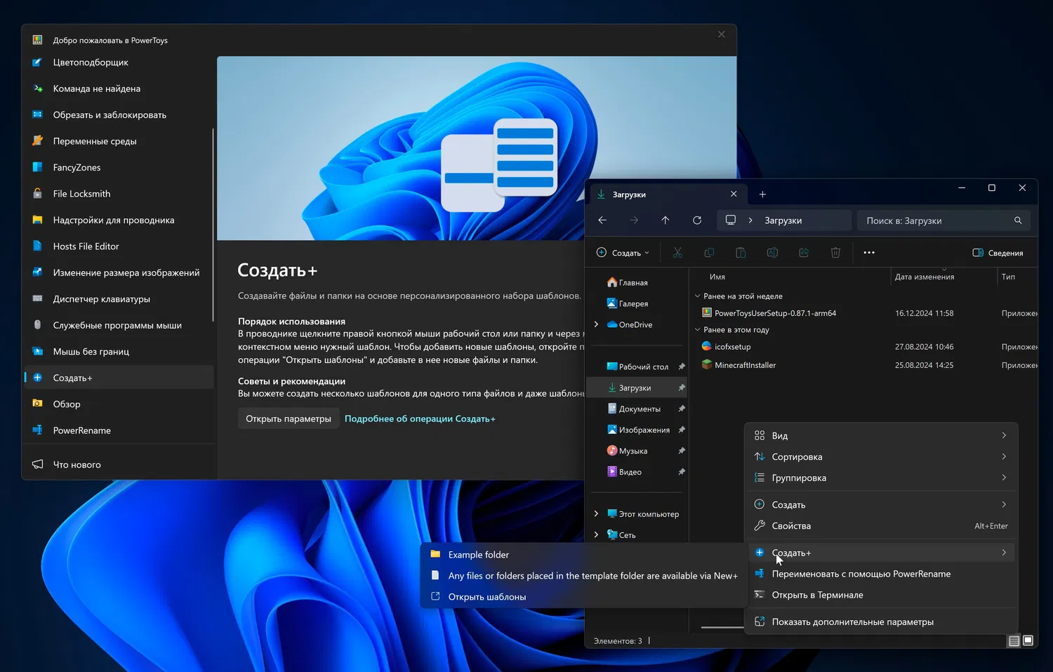
Task: Expand Этот компьютер in the navigation pane
Action: click(597, 514)
